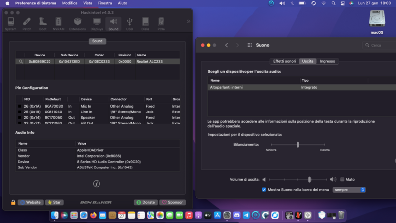Open the sempre dropdown
The height and width of the screenshot is (223, 396).
[349, 190]
